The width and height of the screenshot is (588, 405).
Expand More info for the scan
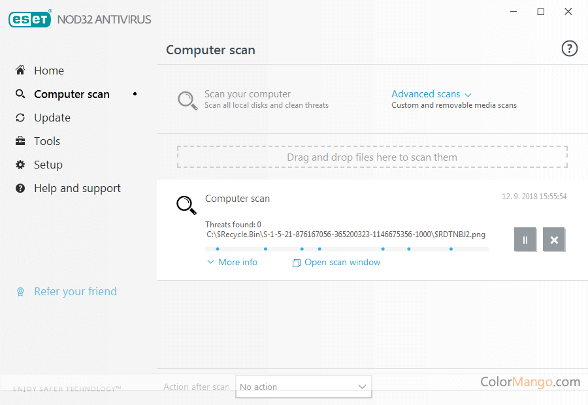pos(232,262)
